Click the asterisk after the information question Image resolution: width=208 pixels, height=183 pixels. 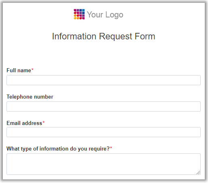coord(111,147)
